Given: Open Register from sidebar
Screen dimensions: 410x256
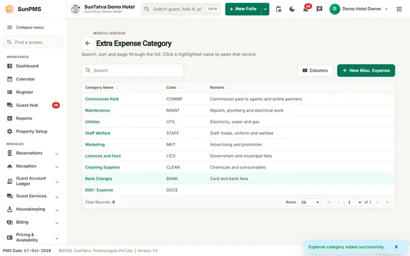Looking at the screenshot, I should pyautogui.click(x=24, y=92).
